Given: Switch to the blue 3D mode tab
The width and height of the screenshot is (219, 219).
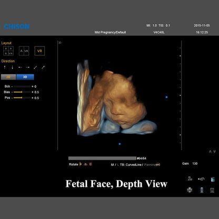Looking at the screenshot, I should click(x=25, y=77).
